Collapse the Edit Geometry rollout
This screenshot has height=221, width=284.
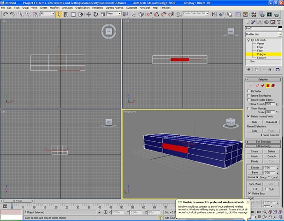click(x=263, y=146)
